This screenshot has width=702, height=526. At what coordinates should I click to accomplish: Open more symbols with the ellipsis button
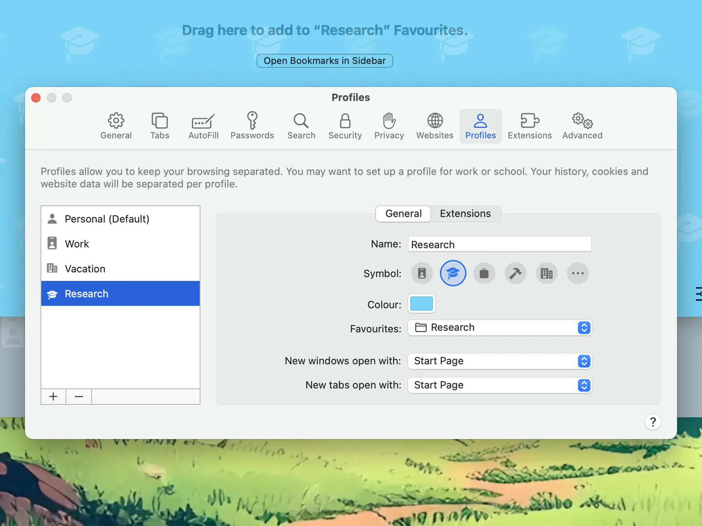click(x=578, y=273)
